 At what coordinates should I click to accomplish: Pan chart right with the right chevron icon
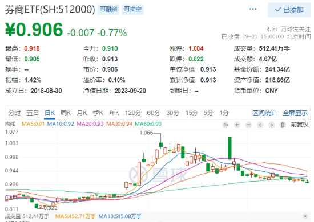272,125
